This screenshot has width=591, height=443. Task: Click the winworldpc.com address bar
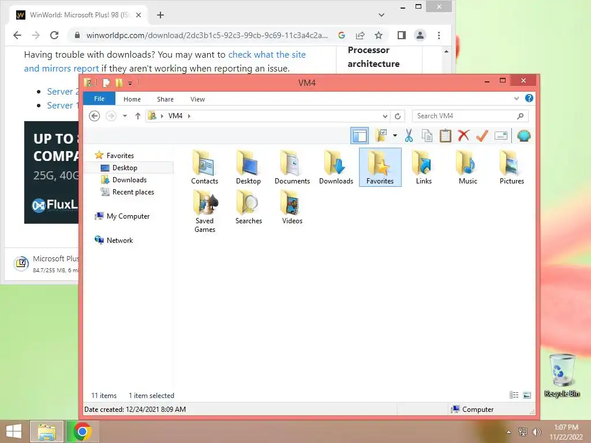click(207, 35)
